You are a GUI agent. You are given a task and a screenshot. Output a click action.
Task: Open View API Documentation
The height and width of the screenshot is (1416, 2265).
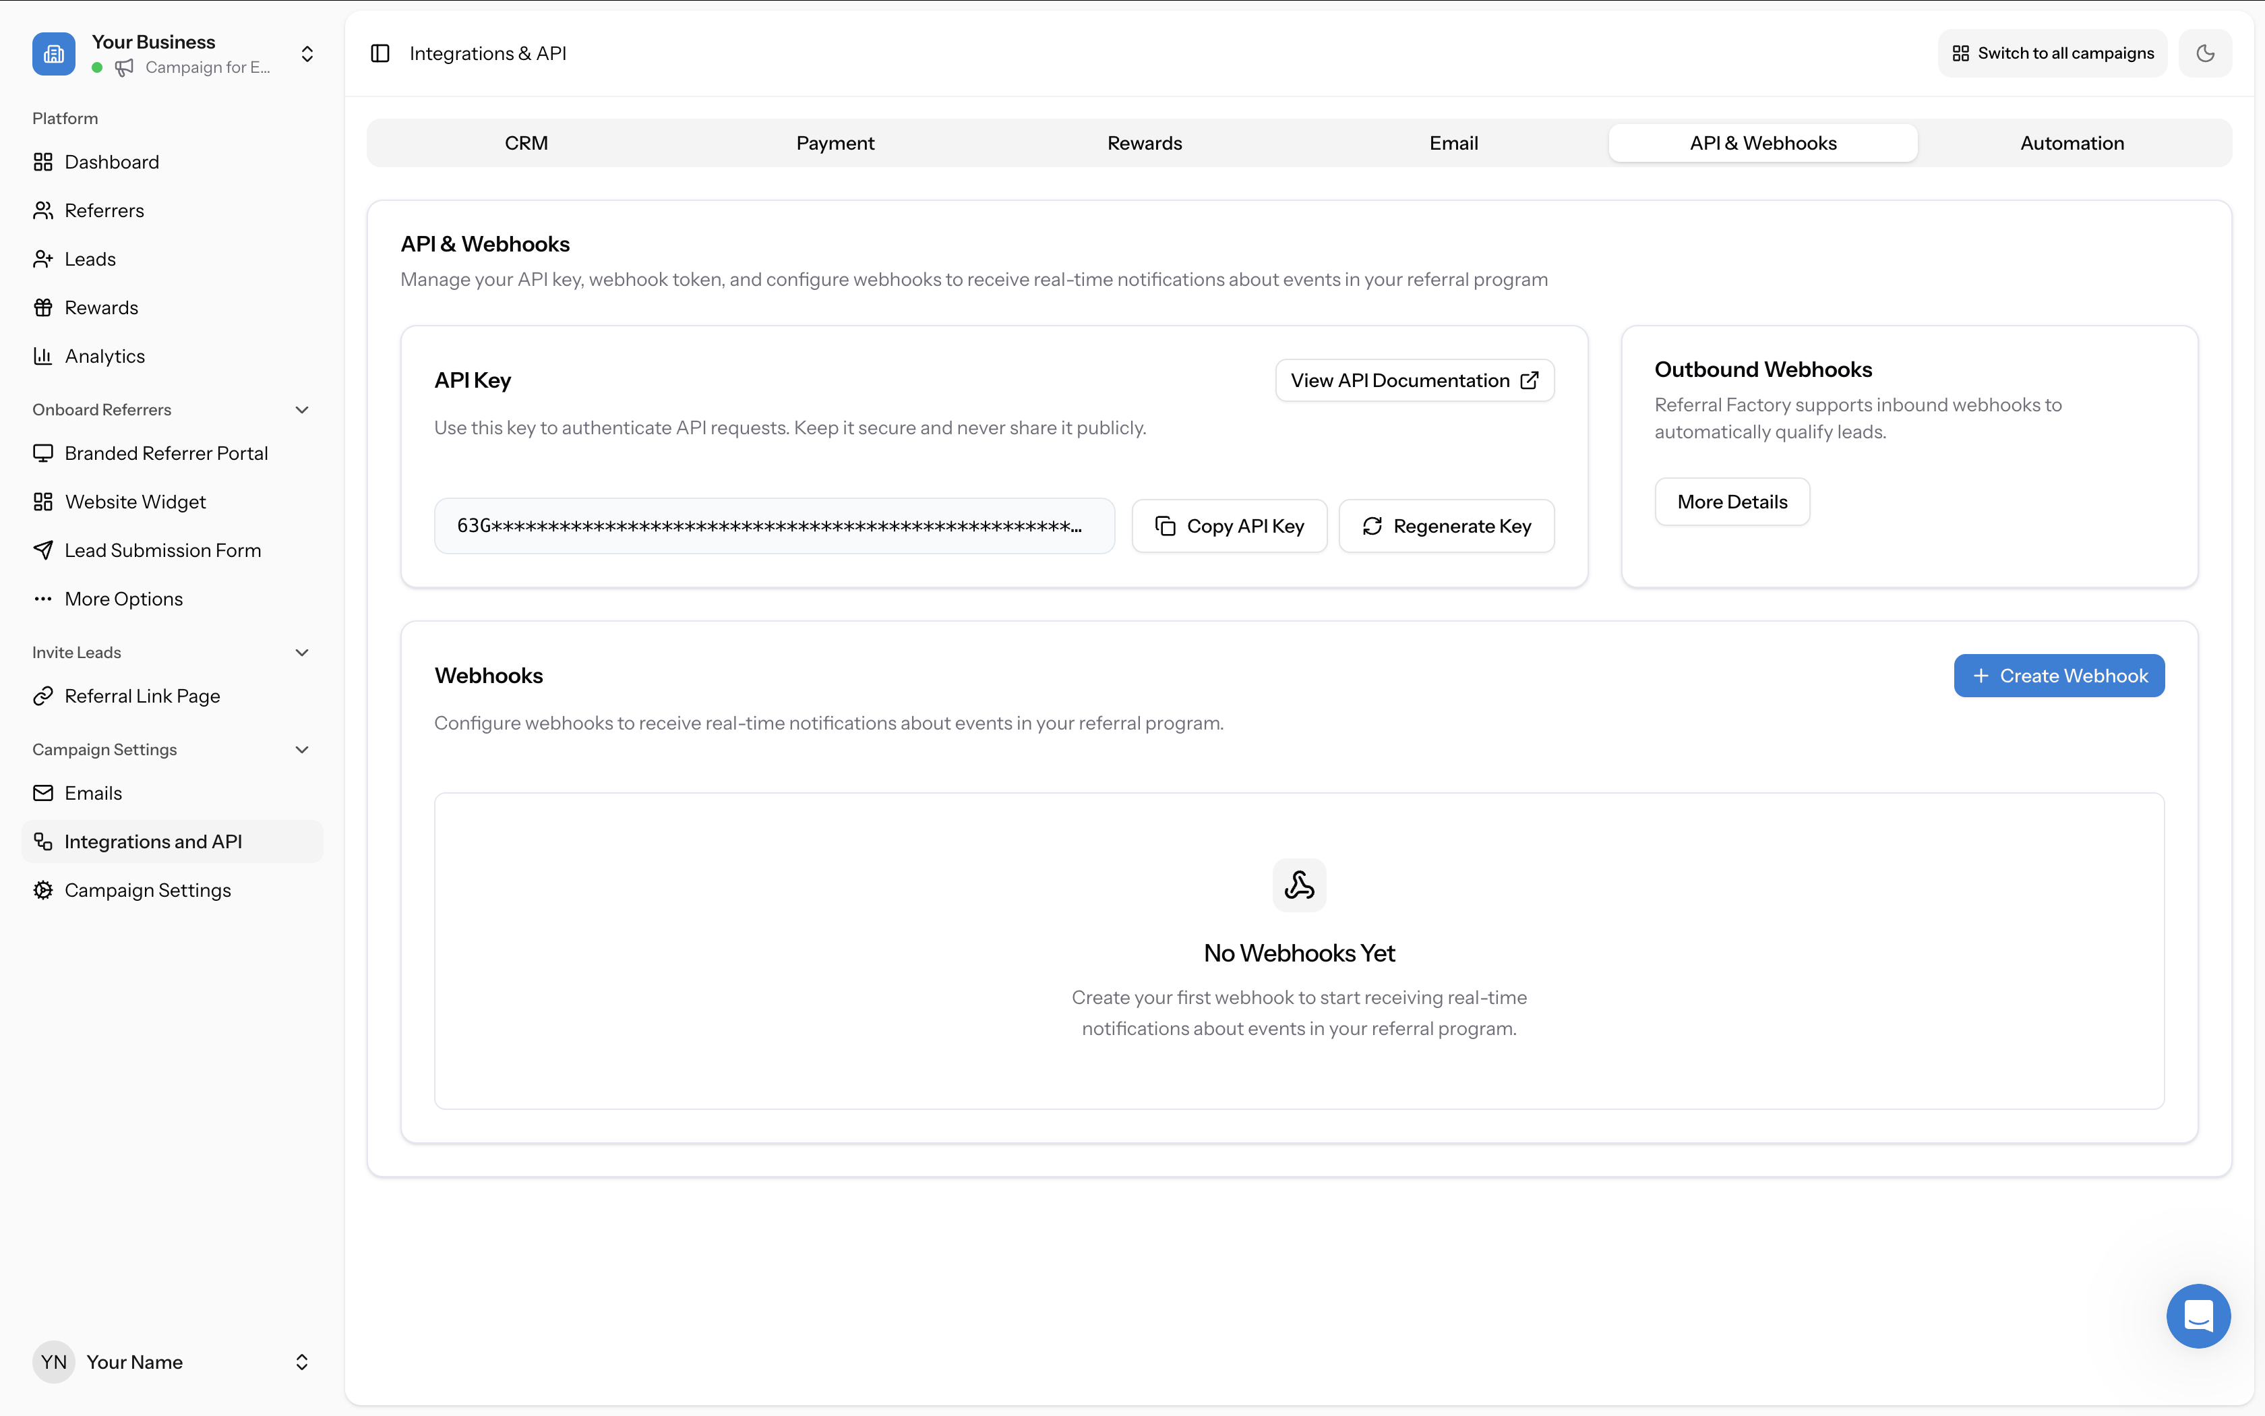pos(1412,379)
